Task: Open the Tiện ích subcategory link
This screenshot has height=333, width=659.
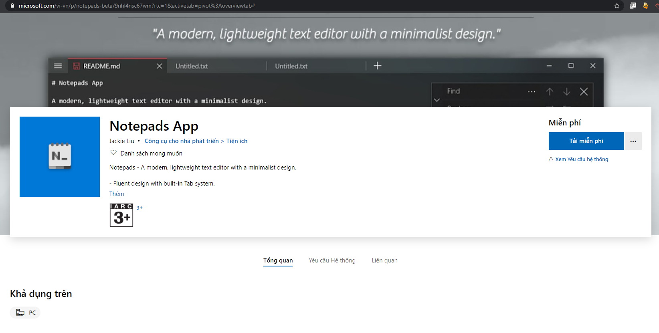Action: coord(237,141)
